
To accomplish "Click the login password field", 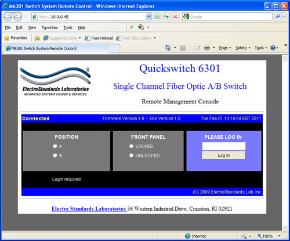I will (224, 146).
